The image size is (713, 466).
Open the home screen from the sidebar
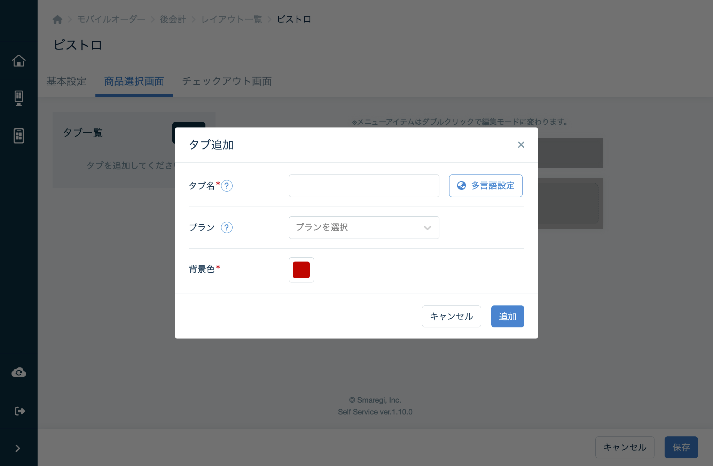19,61
